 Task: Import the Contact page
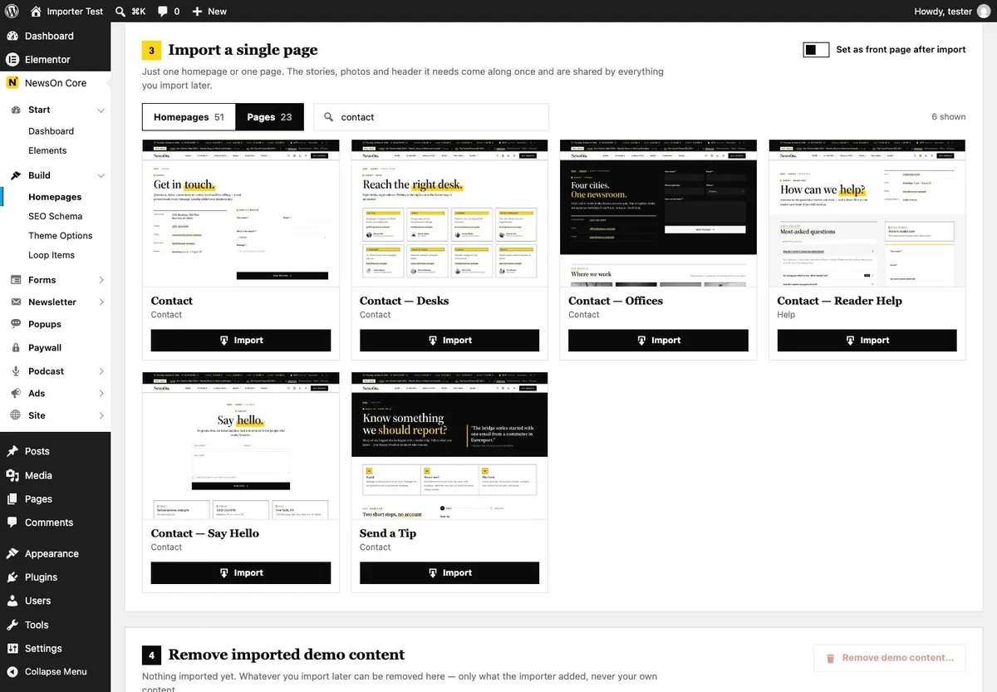pyautogui.click(x=241, y=341)
